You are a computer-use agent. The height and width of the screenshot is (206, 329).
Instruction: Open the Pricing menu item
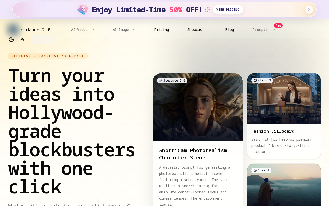[161, 30]
